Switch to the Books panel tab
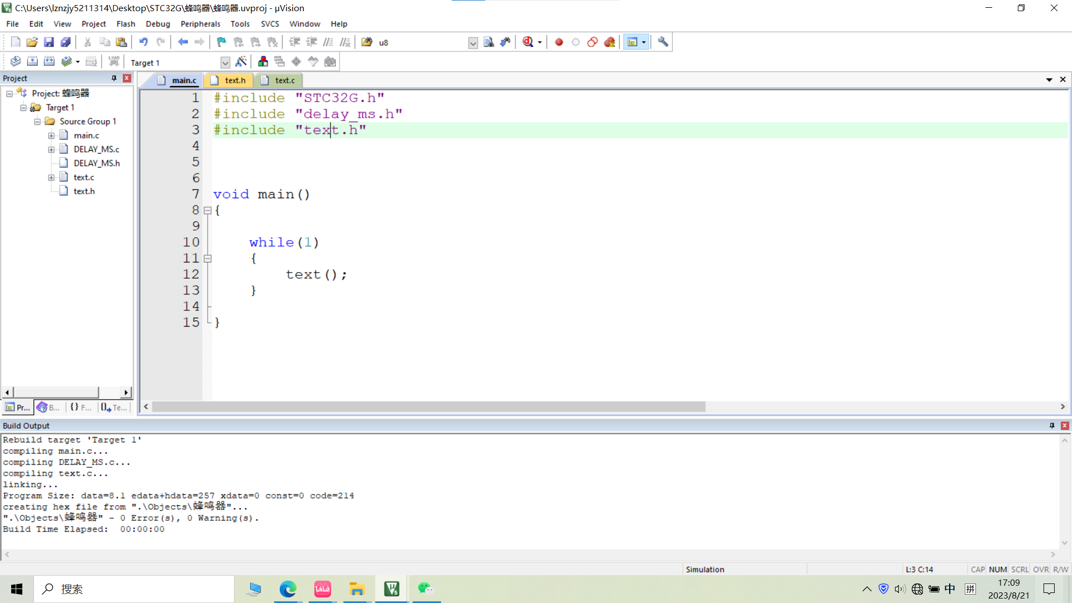The height and width of the screenshot is (603, 1072). point(49,408)
